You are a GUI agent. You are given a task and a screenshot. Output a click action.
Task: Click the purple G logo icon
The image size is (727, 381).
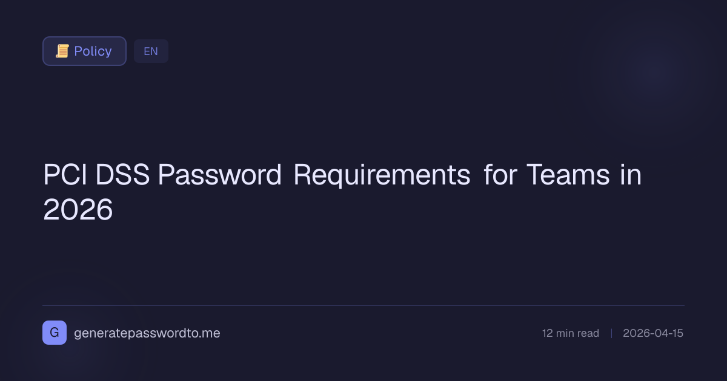(55, 333)
